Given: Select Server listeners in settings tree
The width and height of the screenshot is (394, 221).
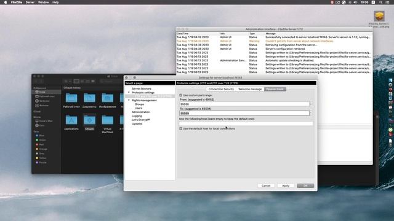Looking at the screenshot, I should click(142, 88).
